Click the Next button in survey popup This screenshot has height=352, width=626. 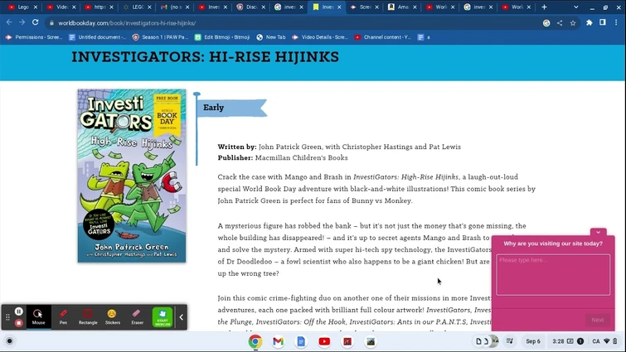point(598,320)
